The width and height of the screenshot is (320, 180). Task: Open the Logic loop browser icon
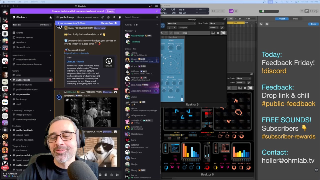pyautogui.click(x=311, y=11)
